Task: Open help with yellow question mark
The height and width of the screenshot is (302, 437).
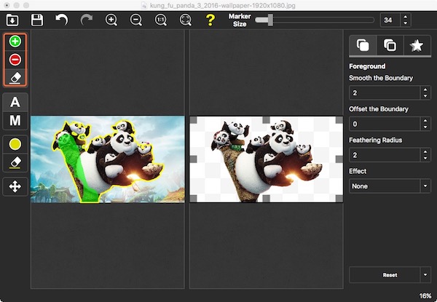Action: 210,20
